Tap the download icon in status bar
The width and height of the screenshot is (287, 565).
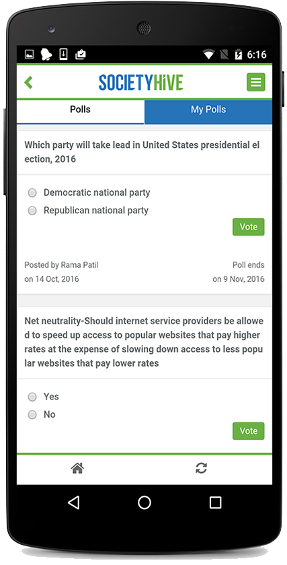[x=63, y=54]
